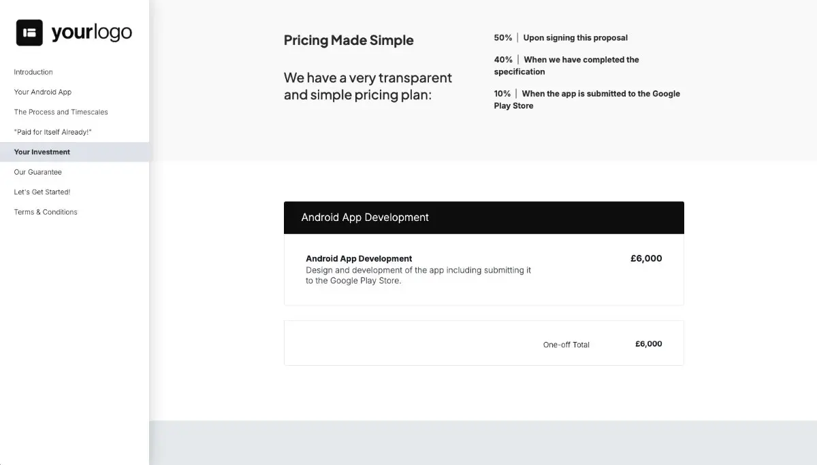817x465 pixels.
Task: Click the £6,000 one-off total amount
Action: 647,343
